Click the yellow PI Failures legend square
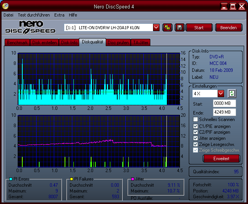This screenshot has height=204, width=248. 72,179
